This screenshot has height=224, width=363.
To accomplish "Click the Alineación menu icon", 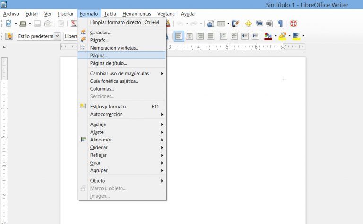I will pyautogui.click(x=83, y=140).
